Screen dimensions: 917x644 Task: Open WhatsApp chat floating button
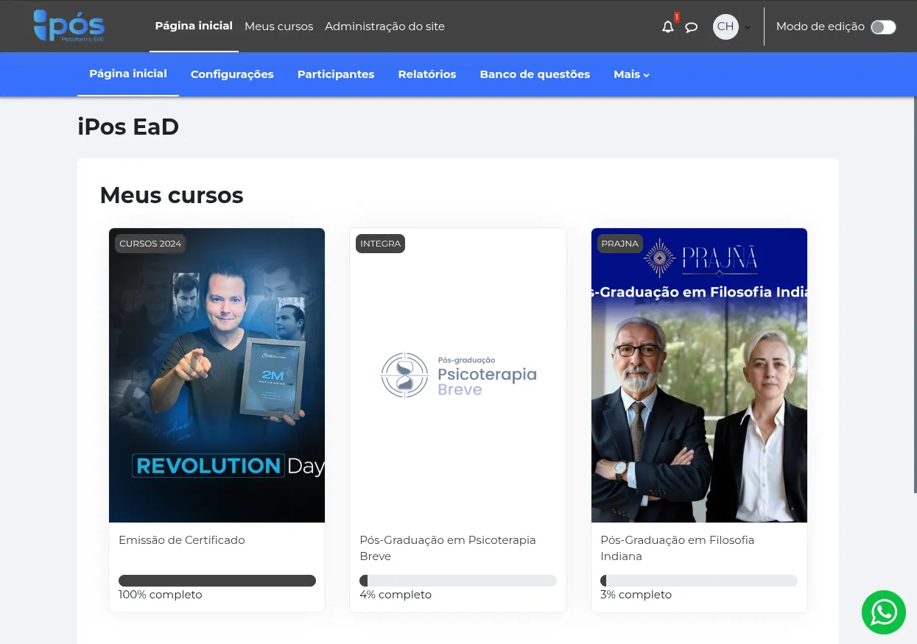click(883, 612)
